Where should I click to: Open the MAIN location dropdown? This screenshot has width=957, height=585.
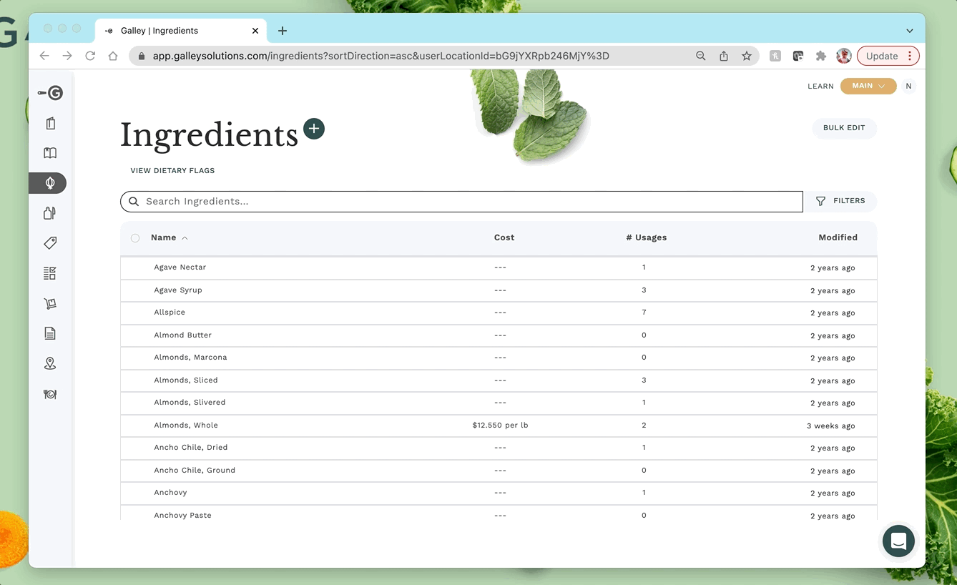click(x=868, y=86)
